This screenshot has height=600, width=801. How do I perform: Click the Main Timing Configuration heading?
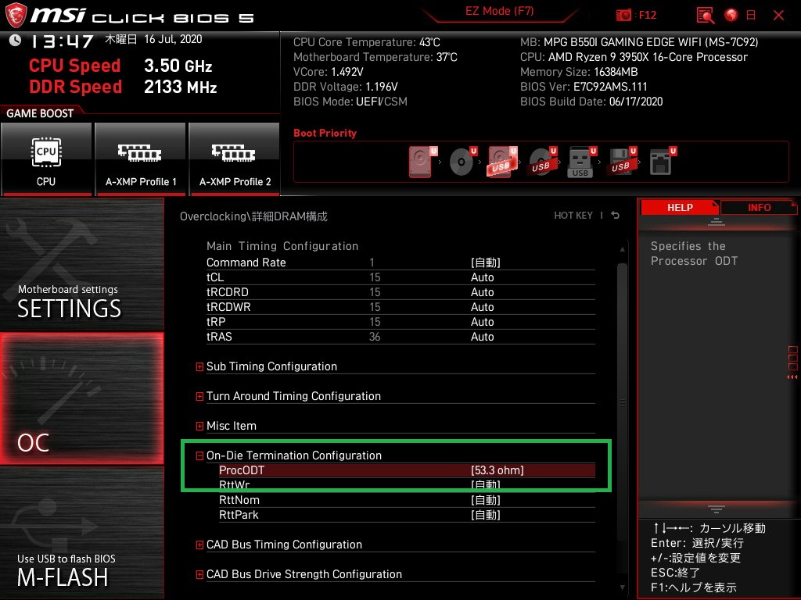(282, 246)
